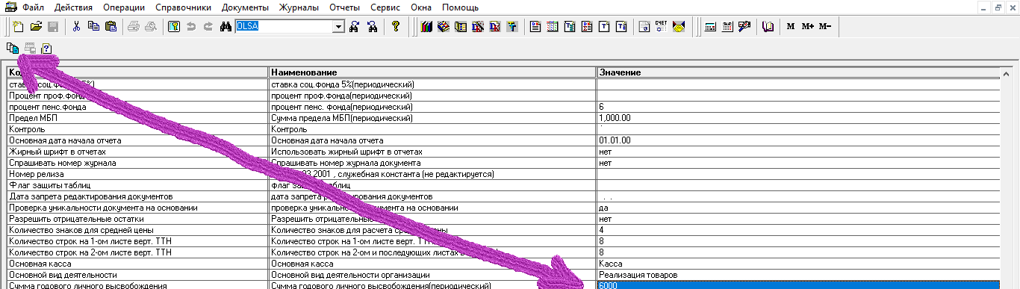The image size is (1020, 289).
Task: Open the calendar icon
Action: click(727, 27)
